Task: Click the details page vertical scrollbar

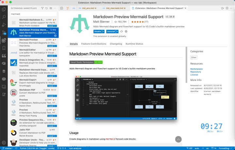Action: click(186, 65)
